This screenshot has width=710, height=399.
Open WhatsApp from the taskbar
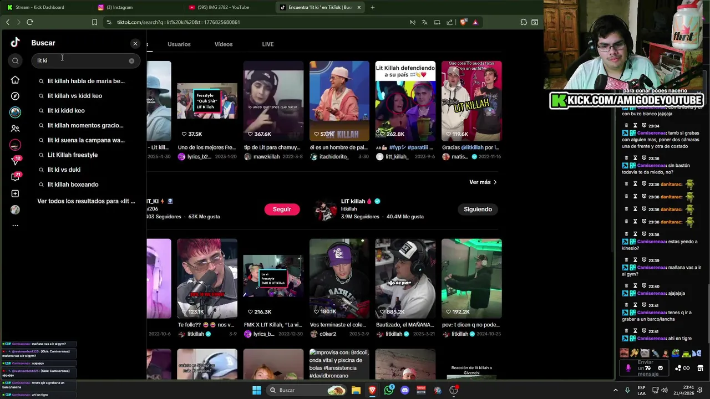(x=389, y=390)
